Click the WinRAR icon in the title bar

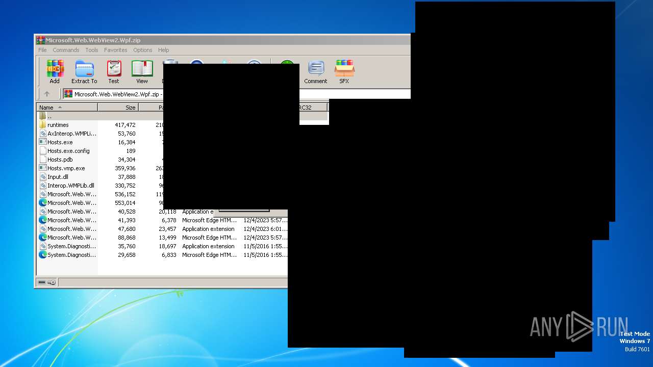40,40
